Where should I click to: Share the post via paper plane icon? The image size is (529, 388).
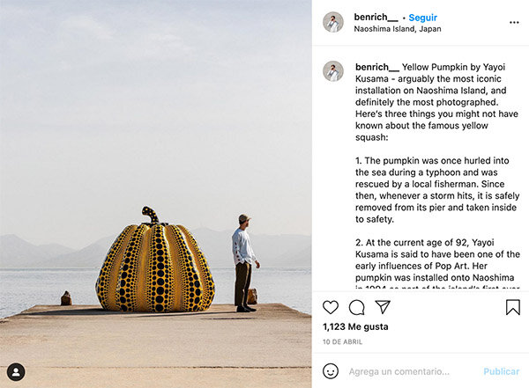[x=383, y=307]
